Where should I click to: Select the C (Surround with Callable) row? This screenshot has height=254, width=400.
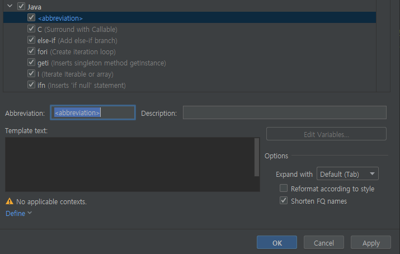190,29
